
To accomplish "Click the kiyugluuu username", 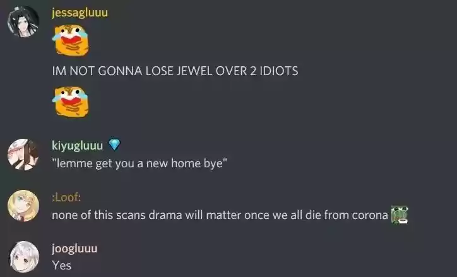I will coord(77,145).
